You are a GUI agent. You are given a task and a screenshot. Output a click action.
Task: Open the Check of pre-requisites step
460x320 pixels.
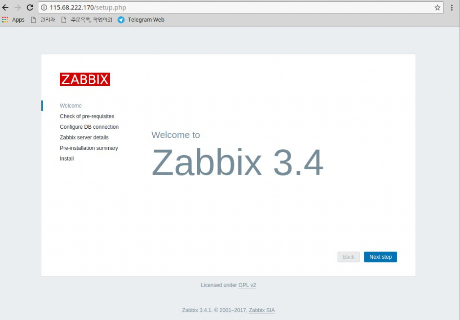[x=87, y=116]
